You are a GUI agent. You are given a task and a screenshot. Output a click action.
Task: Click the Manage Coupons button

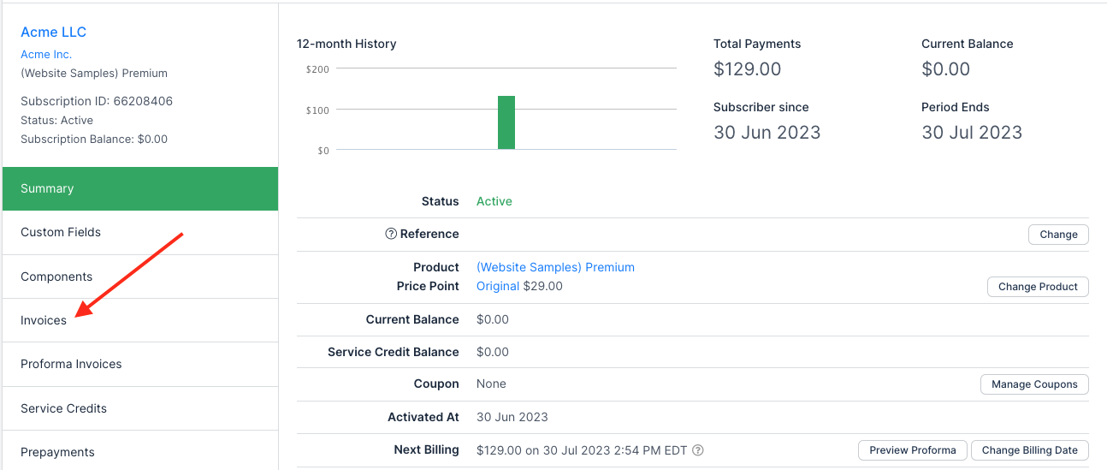click(1034, 384)
